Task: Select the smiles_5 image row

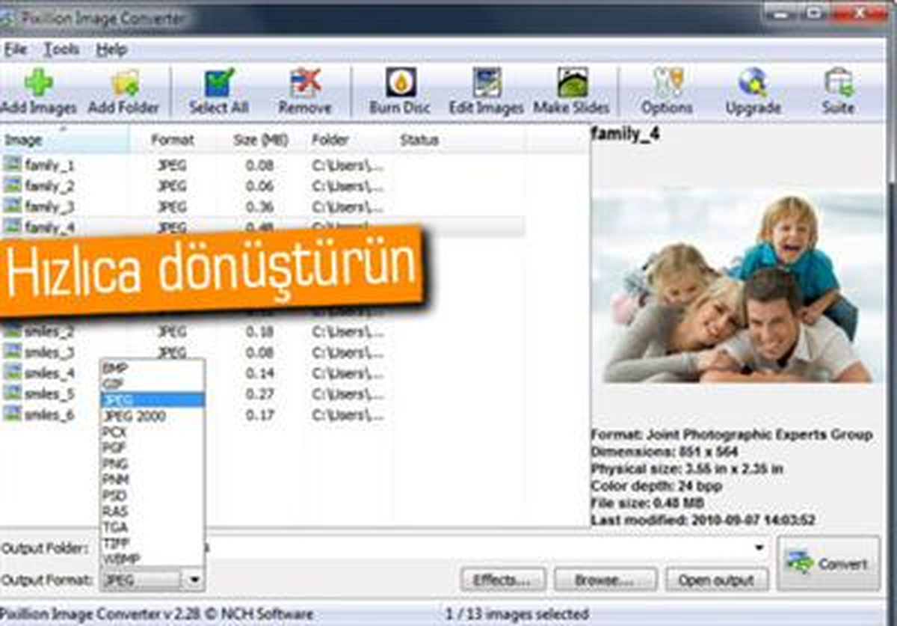Action: 262,393
